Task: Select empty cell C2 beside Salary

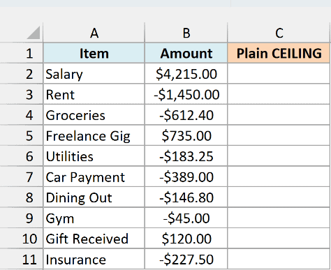Action: (279, 73)
